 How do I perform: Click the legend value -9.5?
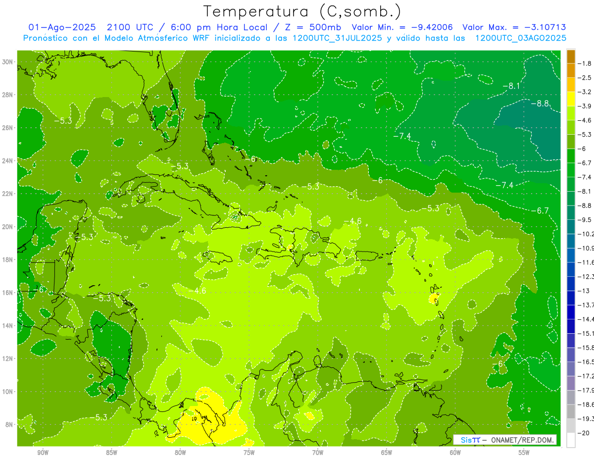coord(585,219)
